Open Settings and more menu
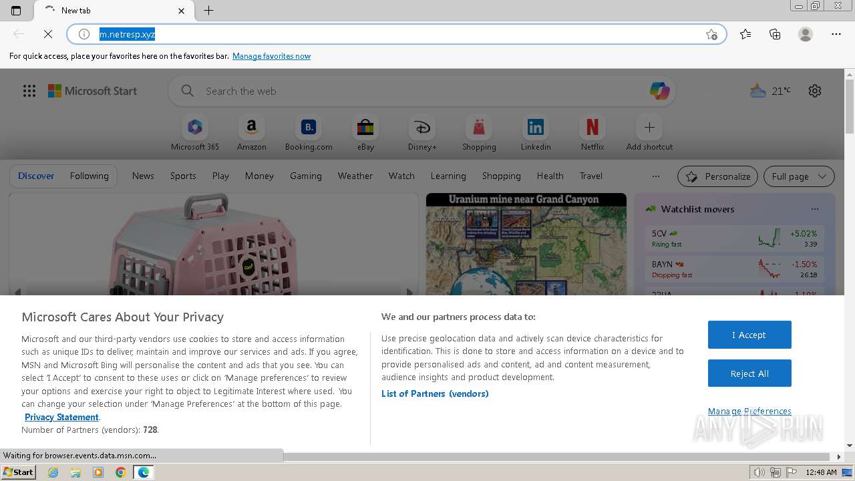This screenshot has width=855, height=481. (836, 34)
